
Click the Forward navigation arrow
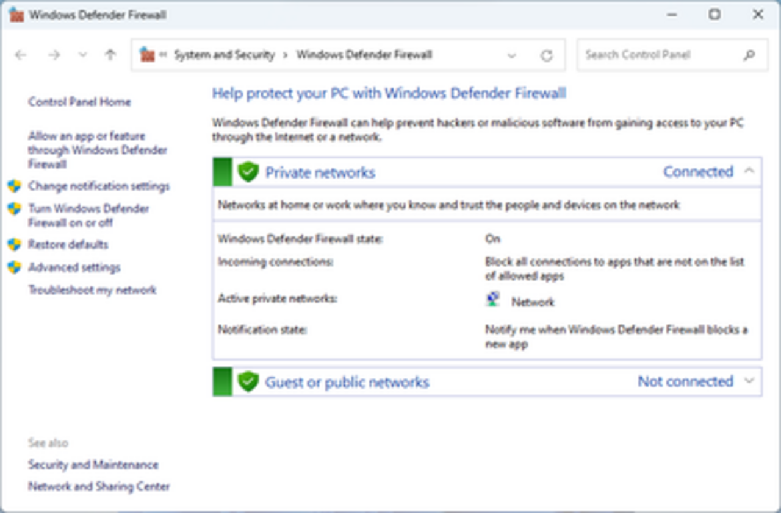click(x=54, y=55)
